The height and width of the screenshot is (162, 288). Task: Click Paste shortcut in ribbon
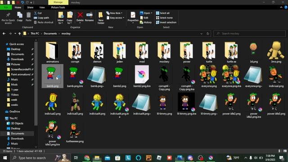tap(44, 22)
